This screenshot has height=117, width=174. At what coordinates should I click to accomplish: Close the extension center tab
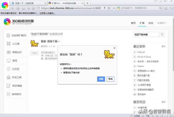tap(82, 3)
